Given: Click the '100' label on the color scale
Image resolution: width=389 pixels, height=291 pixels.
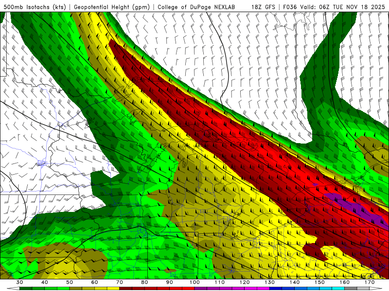Looking at the screenshot, I should click(194, 282).
